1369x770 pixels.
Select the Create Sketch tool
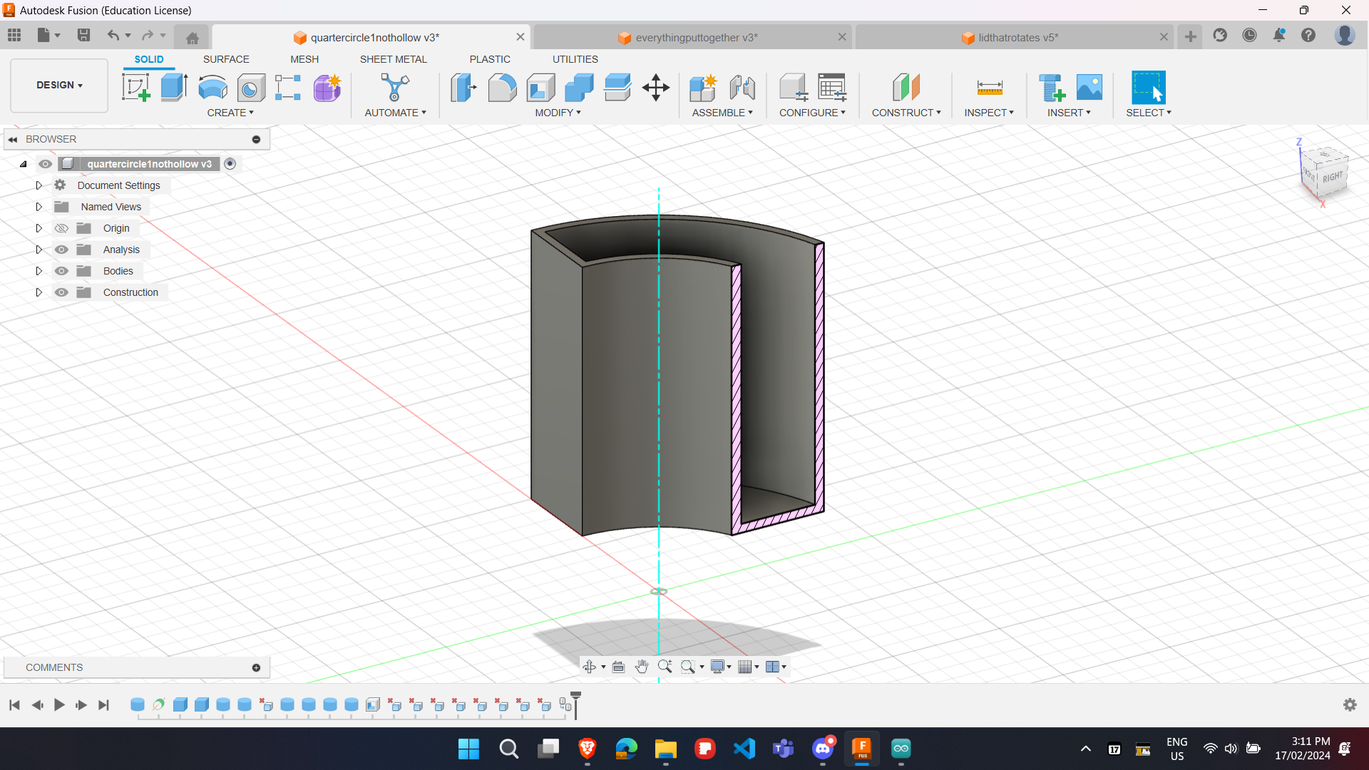135,88
